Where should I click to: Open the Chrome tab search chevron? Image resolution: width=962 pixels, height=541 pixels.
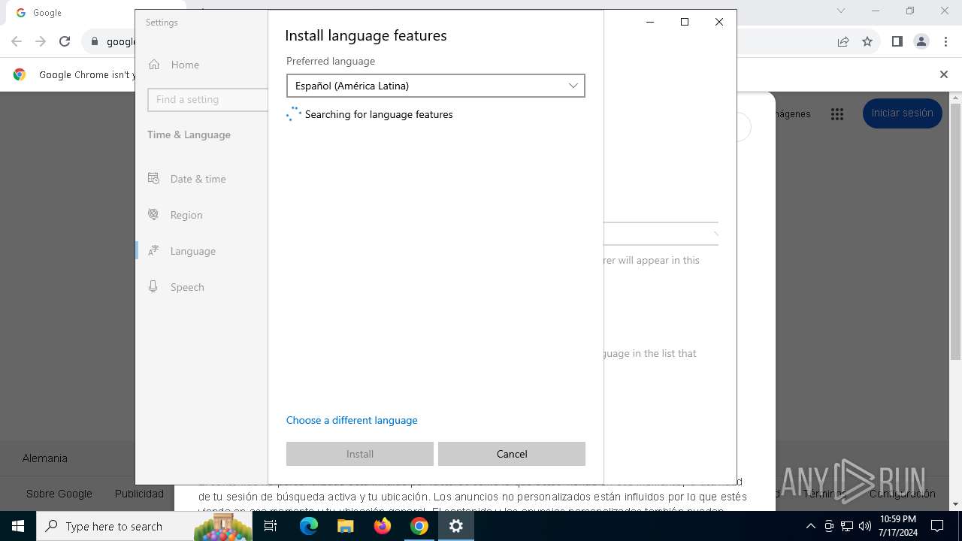841,11
